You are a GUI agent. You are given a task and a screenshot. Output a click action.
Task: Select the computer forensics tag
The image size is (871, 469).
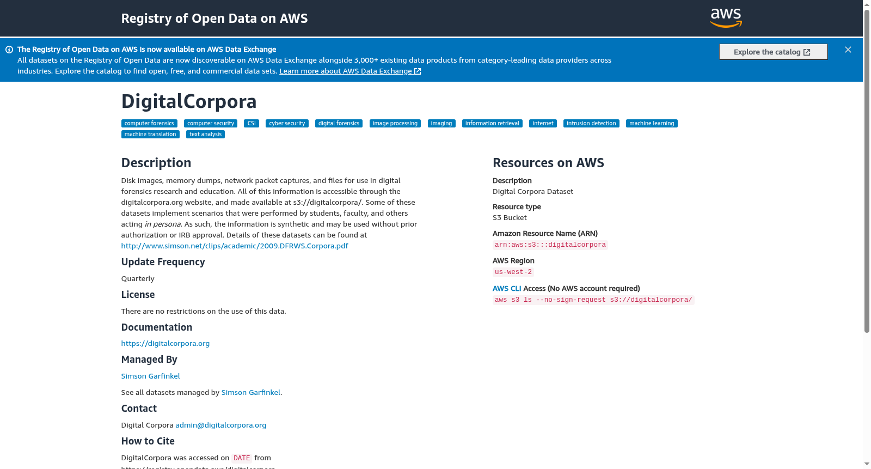[149, 124]
